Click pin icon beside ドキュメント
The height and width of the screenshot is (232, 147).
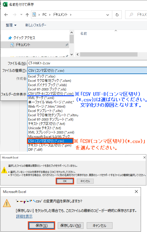(67, 45)
